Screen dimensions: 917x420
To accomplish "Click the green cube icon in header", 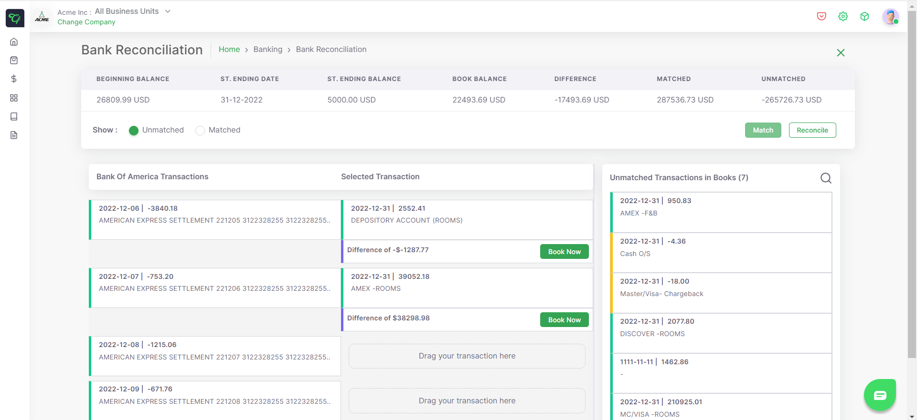I will click(864, 17).
